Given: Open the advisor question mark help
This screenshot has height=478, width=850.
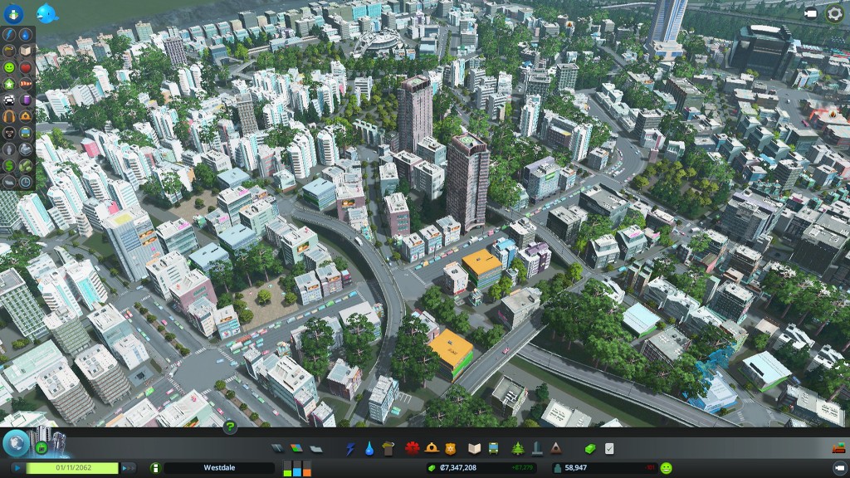Looking at the screenshot, I should [230, 427].
